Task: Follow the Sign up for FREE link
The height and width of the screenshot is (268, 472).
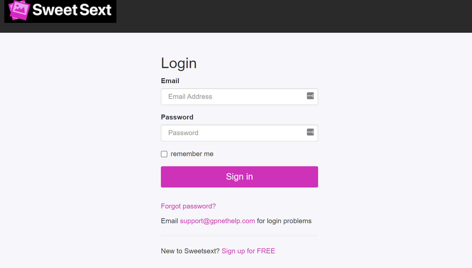Action: click(248, 251)
